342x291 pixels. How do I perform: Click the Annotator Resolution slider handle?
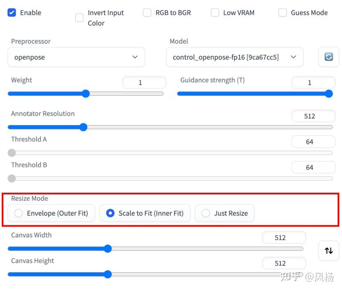(83, 127)
